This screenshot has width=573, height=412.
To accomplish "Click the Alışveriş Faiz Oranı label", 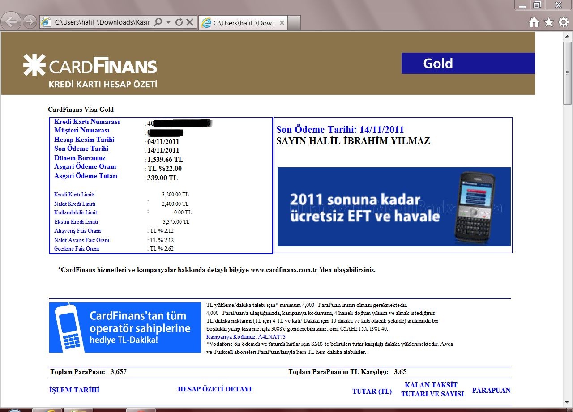I will pyautogui.click(x=77, y=231).
